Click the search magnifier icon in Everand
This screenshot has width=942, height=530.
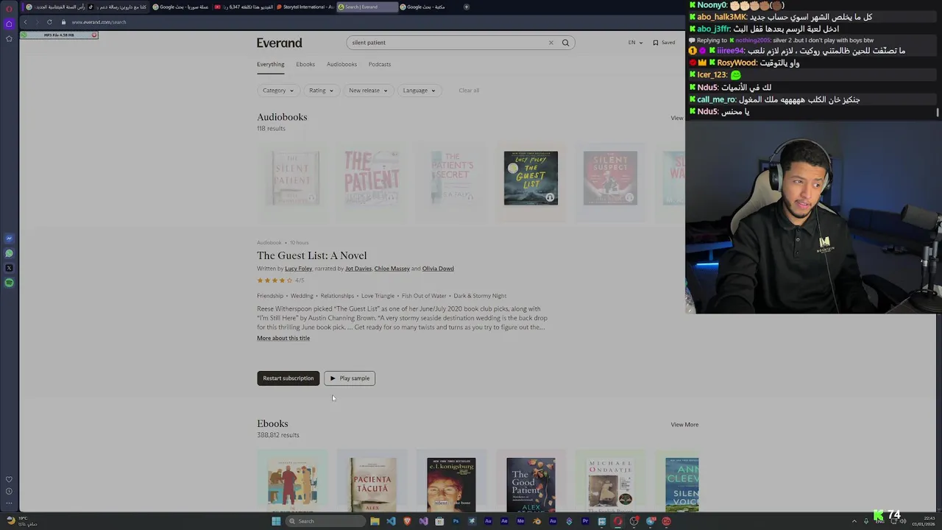[565, 43]
